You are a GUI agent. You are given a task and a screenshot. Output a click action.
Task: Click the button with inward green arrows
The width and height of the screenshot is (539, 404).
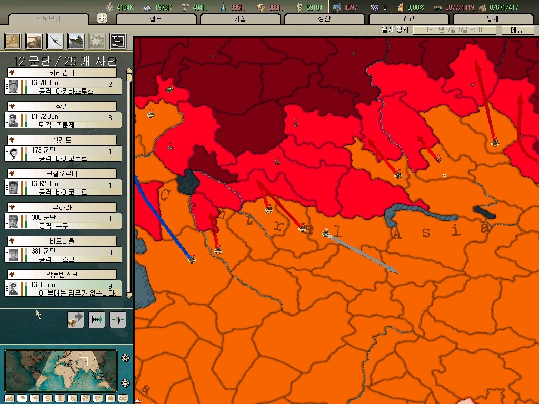[118, 320]
